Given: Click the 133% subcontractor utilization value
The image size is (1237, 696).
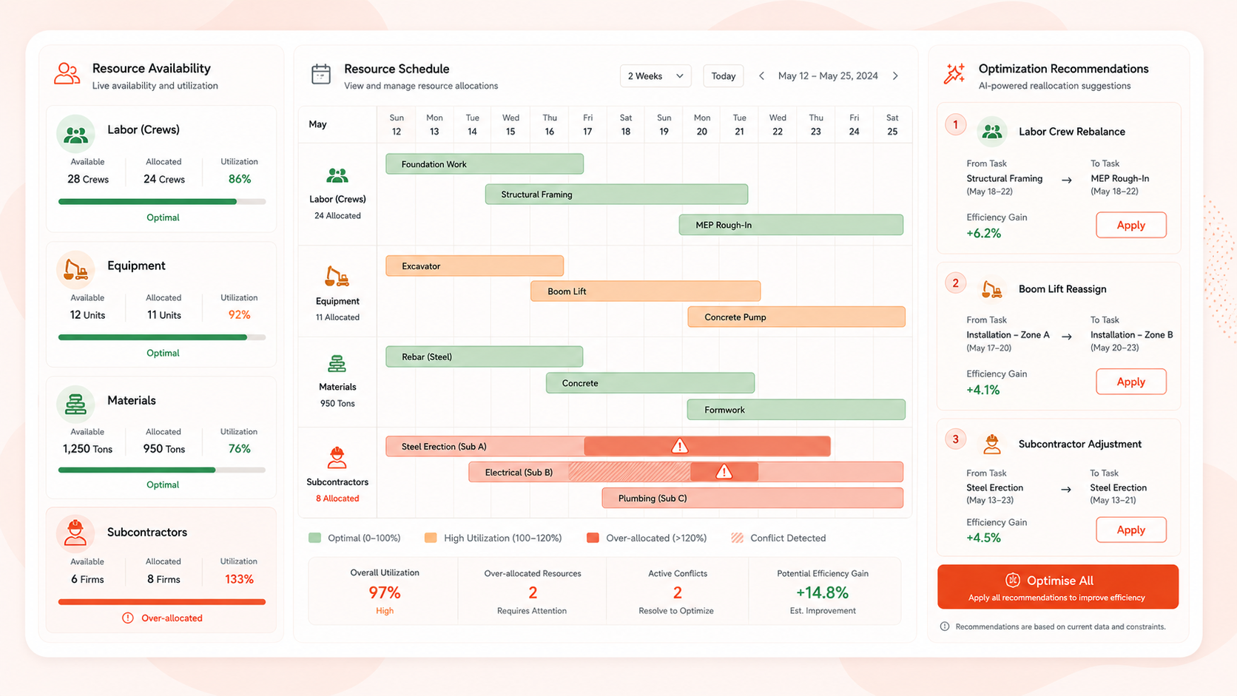Looking at the screenshot, I should tap(239, 579).
